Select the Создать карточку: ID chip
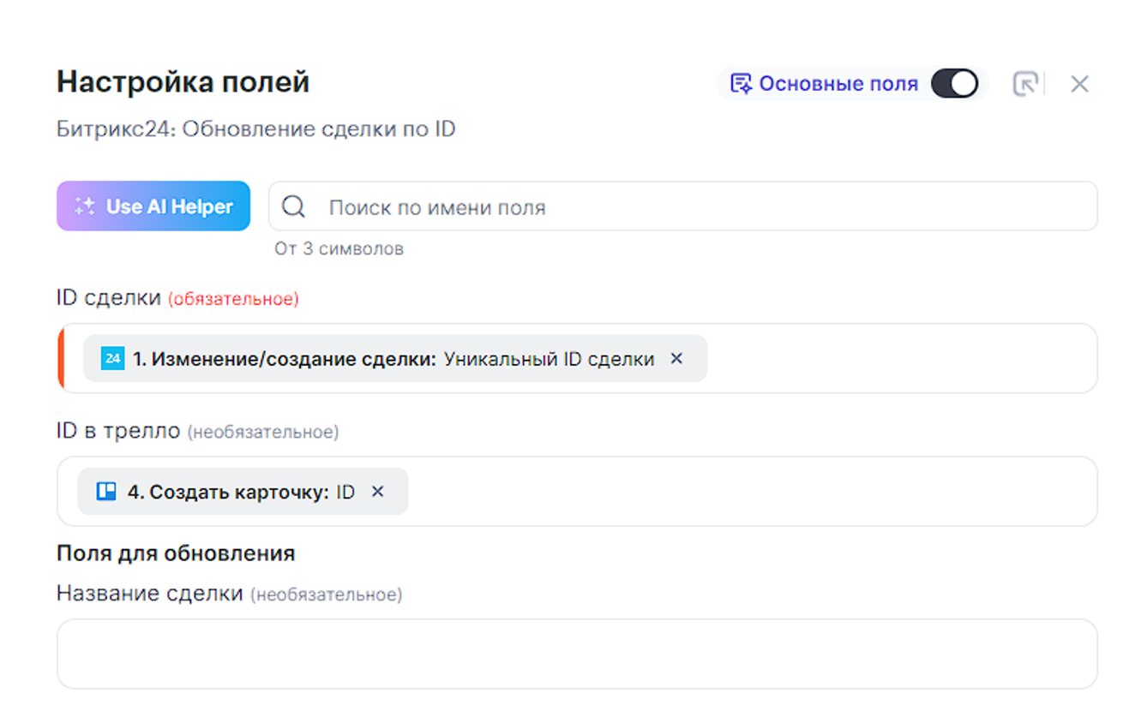Viewport: 1123px width, 705px height. 240,492
